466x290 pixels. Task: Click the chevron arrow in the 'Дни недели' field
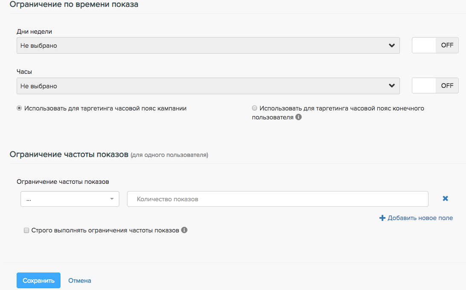[392, 46]
